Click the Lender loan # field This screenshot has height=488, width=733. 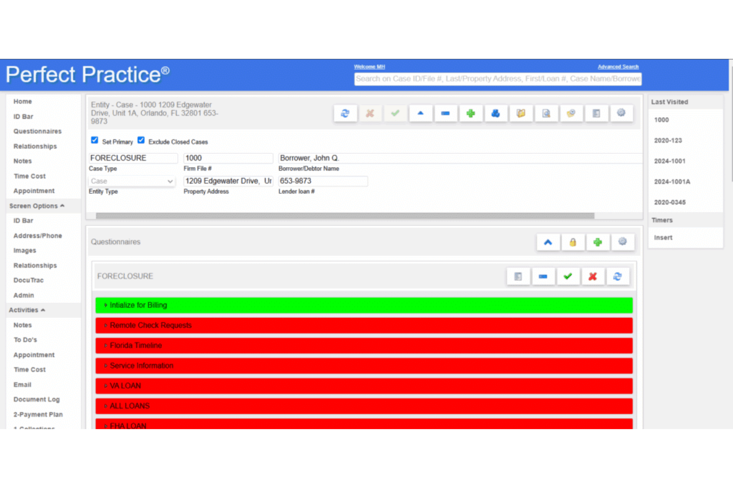click(x=323, y=181)
